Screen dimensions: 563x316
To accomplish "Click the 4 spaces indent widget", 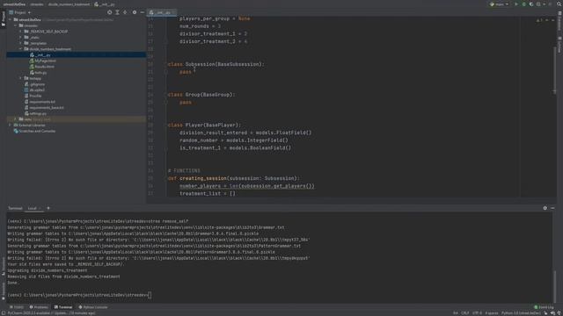I will point(492,313).
